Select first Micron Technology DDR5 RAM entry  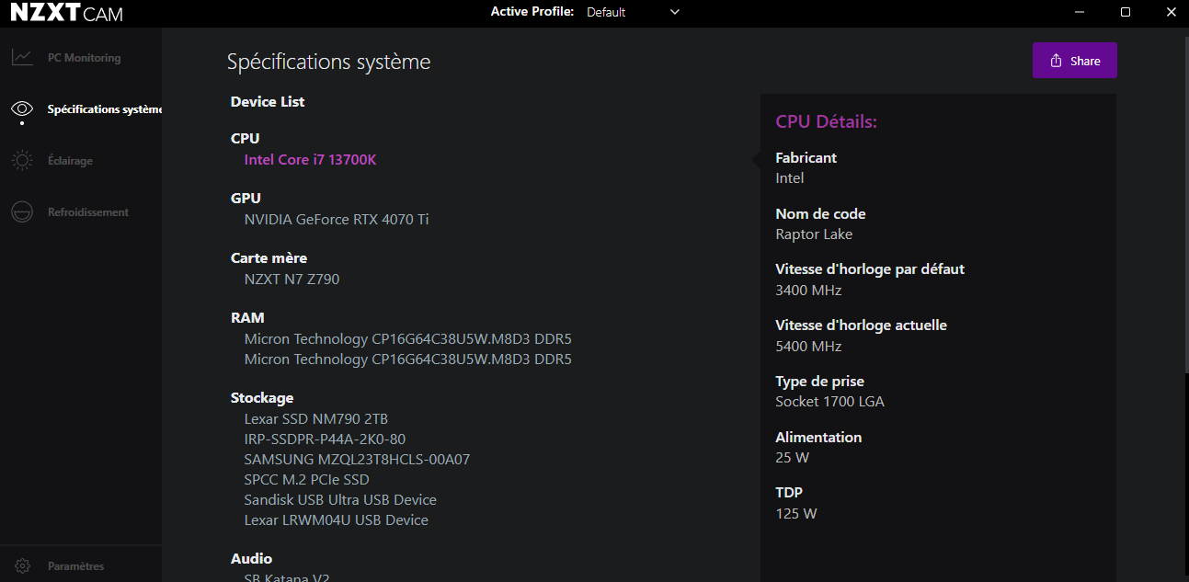point(407,339)
